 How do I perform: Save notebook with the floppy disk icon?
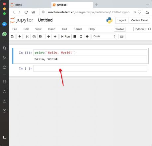click(x=12, y=37)
